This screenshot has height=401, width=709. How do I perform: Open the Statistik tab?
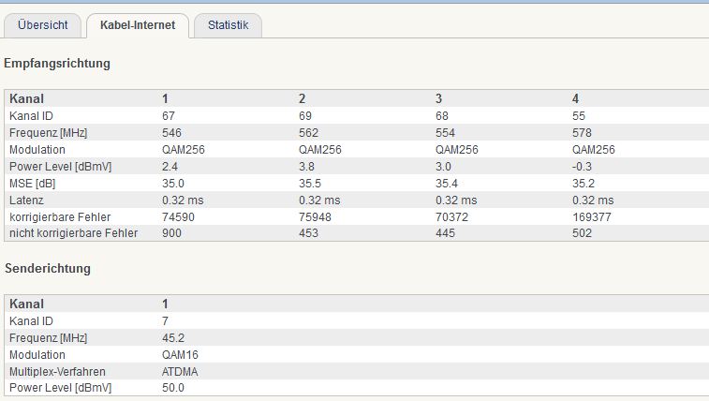tap(228, 25)
